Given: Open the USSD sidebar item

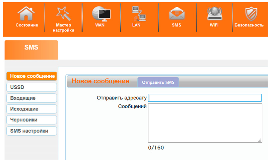Looking at the screenshot, I should [31, 87].
